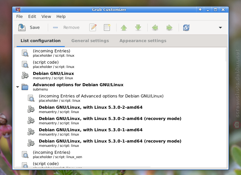Open the Help menu
The width and height of the screenshot is (241, 175).
tap(61, 17)
